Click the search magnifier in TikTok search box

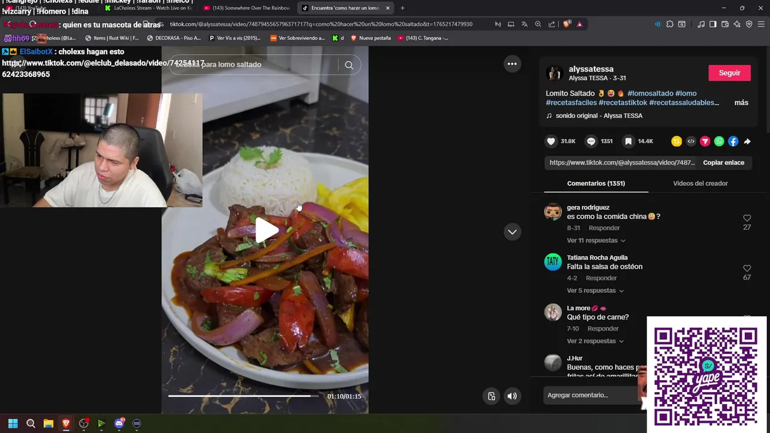pyautogui.click(x=349, y=65)
